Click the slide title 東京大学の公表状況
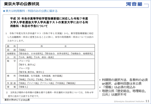Viewport: 151px width, 104px height. click(22, 4)
